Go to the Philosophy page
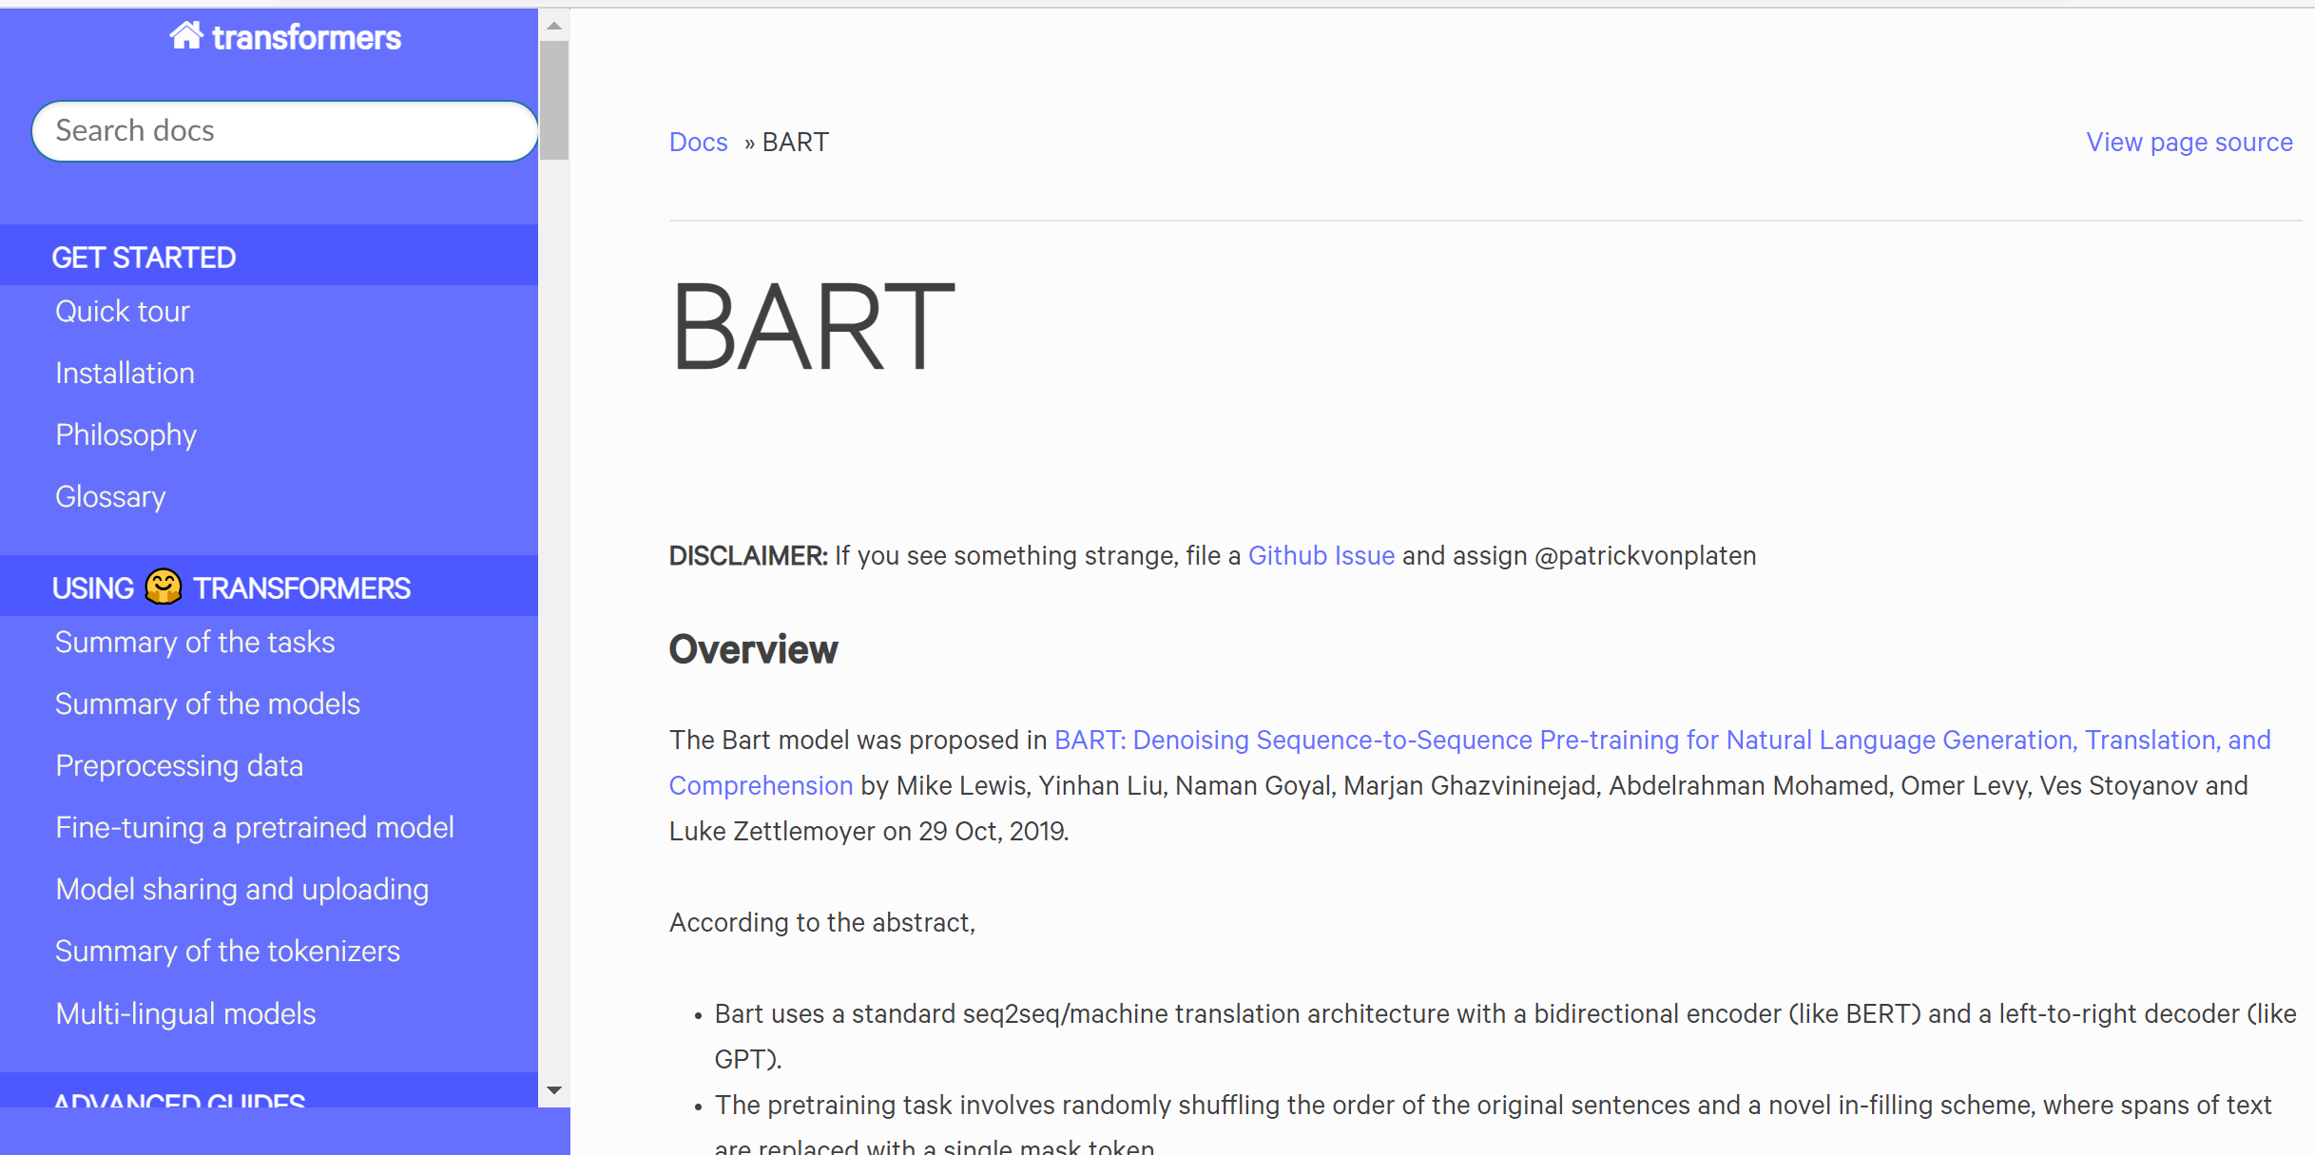 tap(125, 435)
